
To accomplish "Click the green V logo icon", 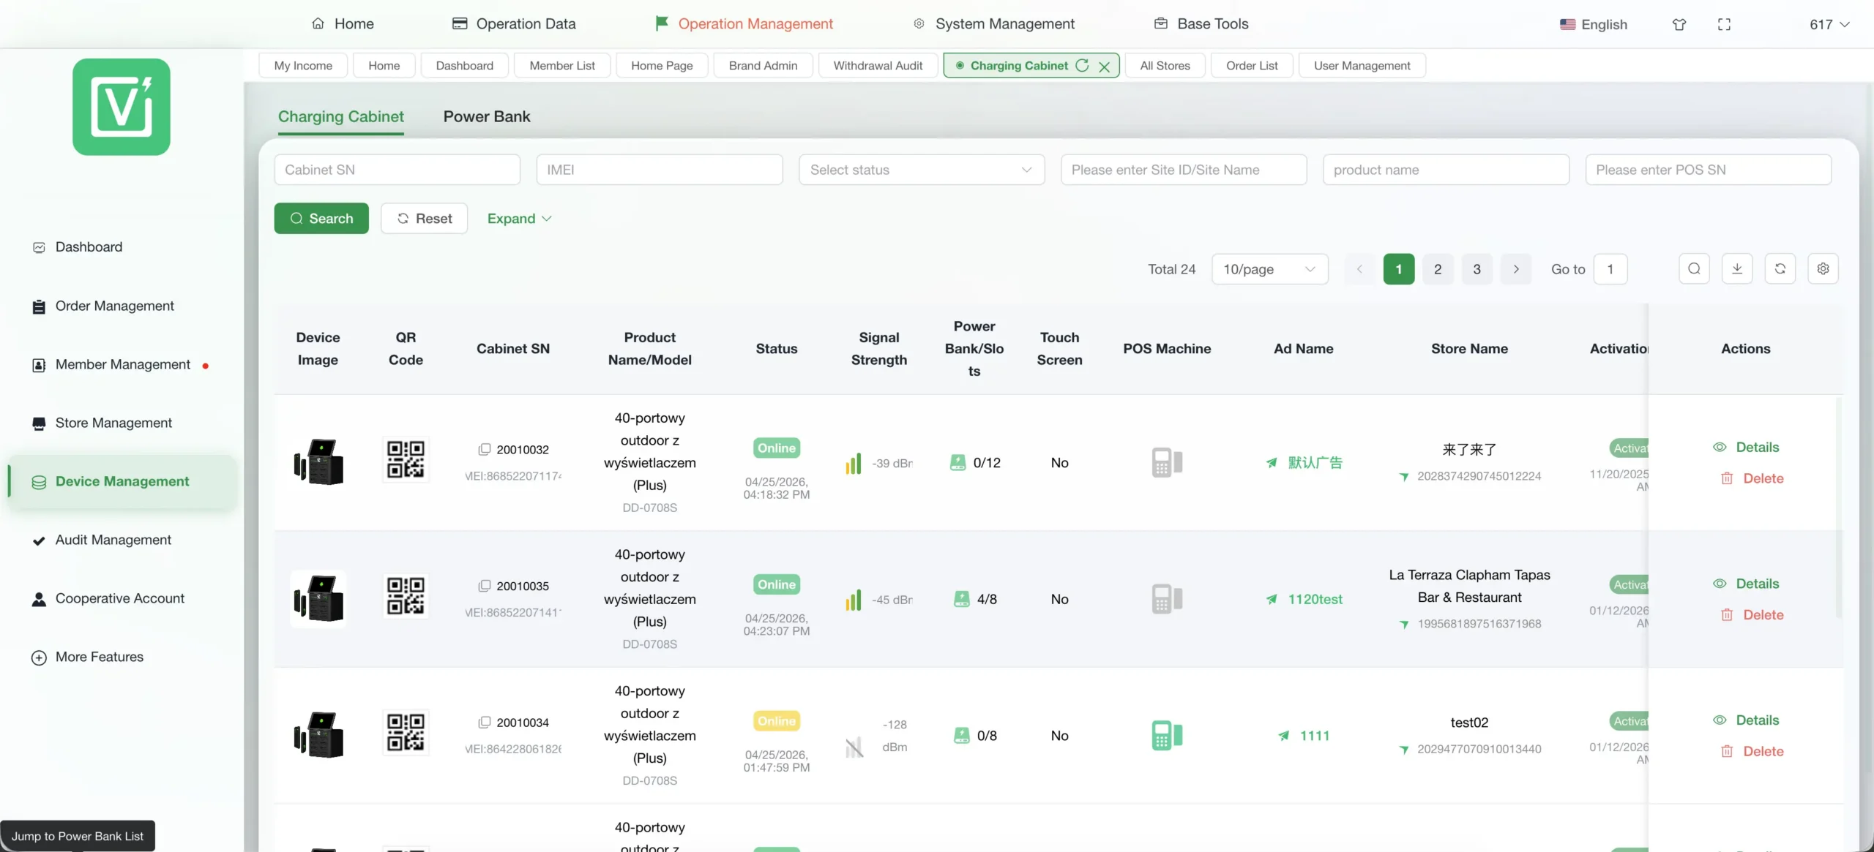I will pyautogui.click(x=122, y=107).
